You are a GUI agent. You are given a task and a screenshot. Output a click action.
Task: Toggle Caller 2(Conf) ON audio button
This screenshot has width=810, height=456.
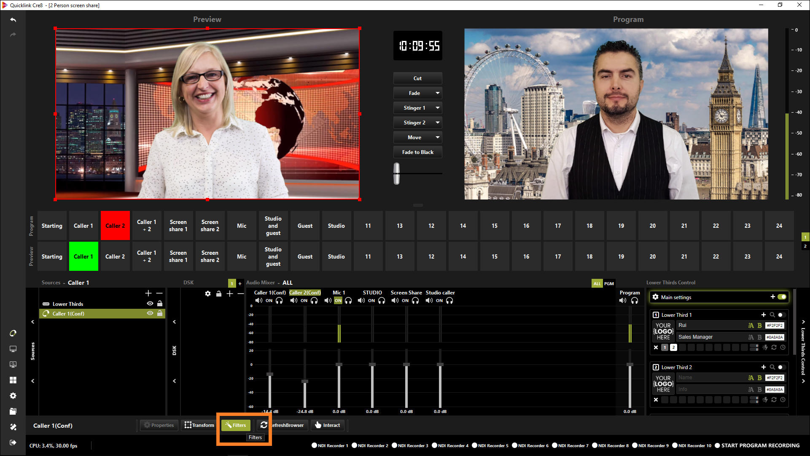(x=304, y=301)
